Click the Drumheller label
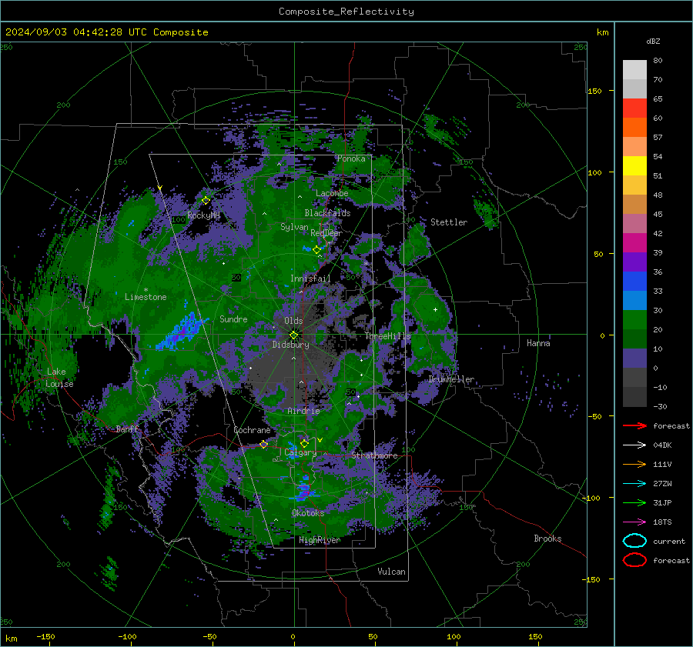 click(451, 379)
